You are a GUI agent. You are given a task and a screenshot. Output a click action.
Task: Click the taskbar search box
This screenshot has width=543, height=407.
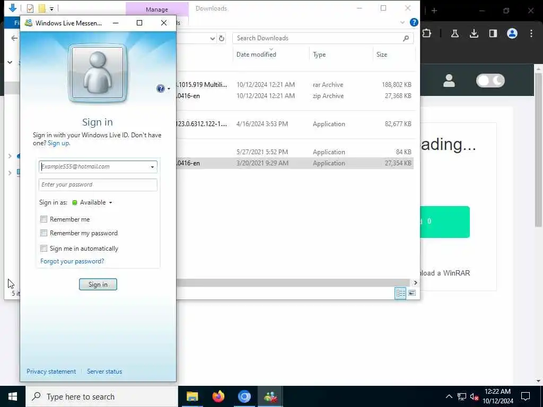click(102, 396)
